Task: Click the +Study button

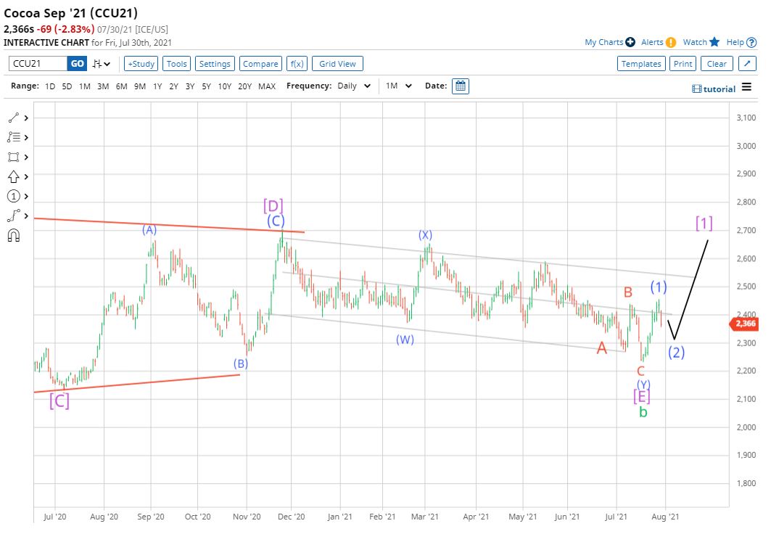Action: 141,63
